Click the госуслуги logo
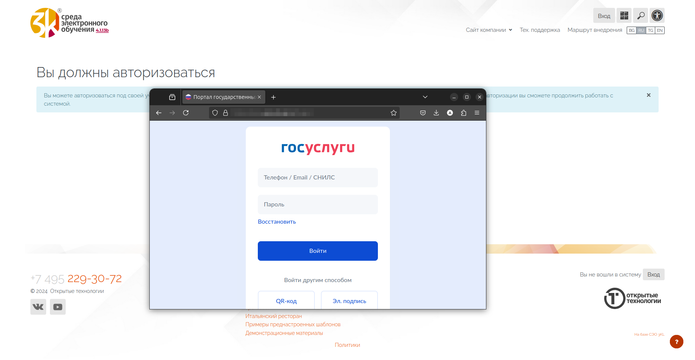The image size is (695, 360). (318, 148)
